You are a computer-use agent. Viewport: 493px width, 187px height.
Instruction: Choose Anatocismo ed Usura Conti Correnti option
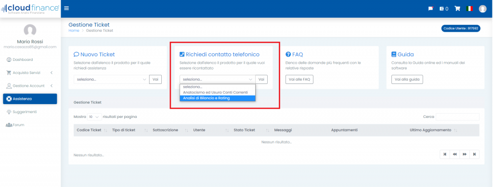coord(218,93)
